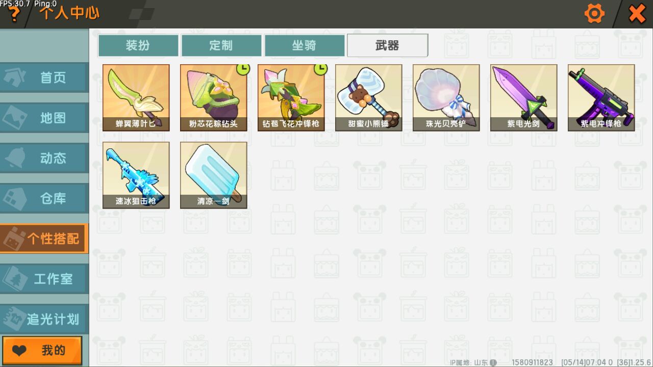Open the 坐骑 mounts tab
Viewport: 653px width, 367px height.
(x=305, y=45)
